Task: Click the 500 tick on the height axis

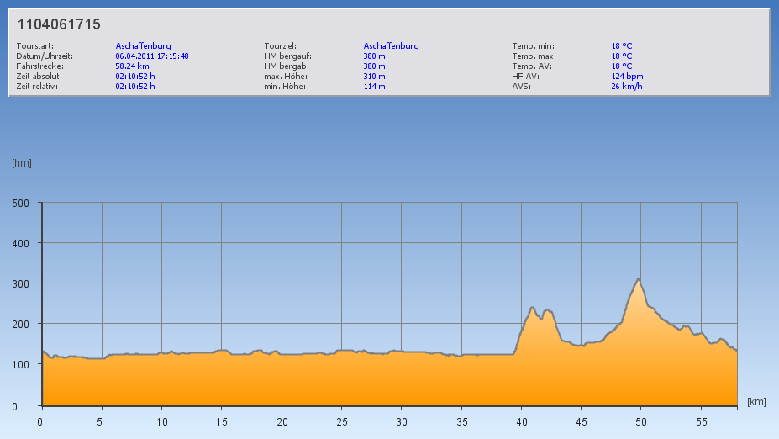Action: 21,203
